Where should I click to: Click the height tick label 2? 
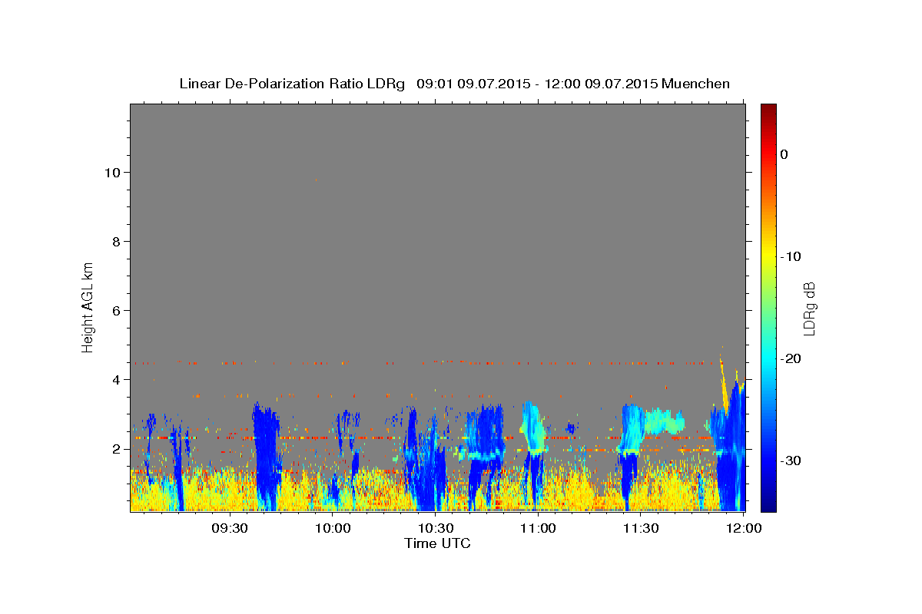pyautogui.click(x=115, y=448)
